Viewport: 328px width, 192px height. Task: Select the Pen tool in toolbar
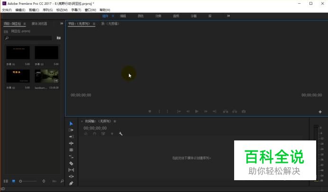coord(71,183)
